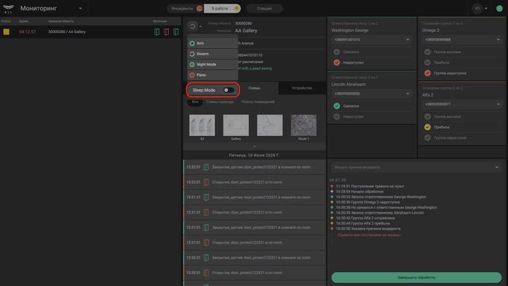Check Связался for Washington George
508x286 pixels.
[x=337, y=52]
